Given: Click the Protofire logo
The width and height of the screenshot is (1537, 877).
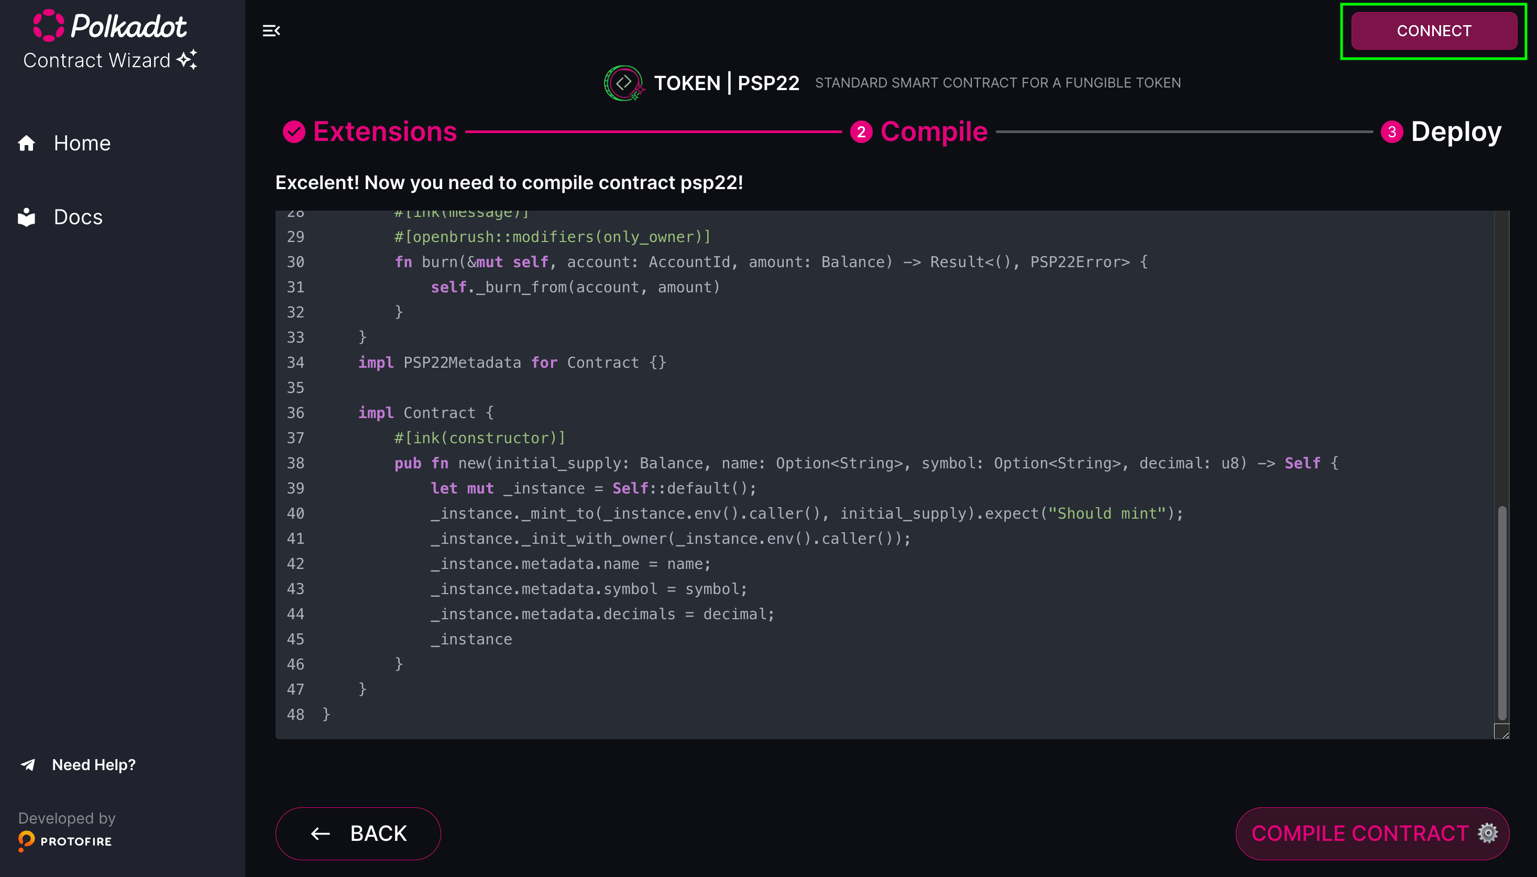Looking at the screenshot, I should click(x=65, y=841).
